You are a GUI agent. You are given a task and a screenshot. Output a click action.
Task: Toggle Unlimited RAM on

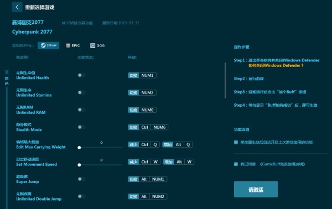click(x=81, y=110)
